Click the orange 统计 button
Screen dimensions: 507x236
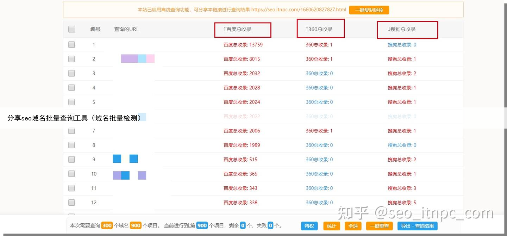click(x=331, y=226)
